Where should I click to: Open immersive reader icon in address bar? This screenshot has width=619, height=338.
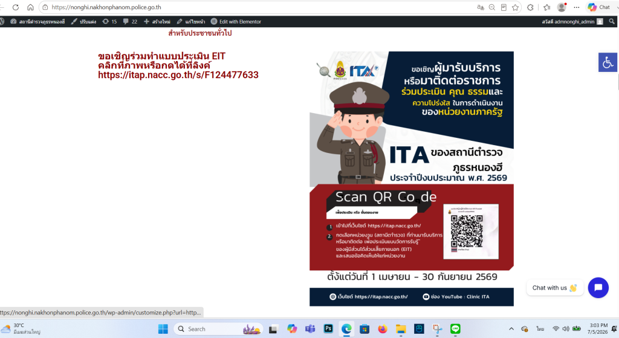pyautogui.click(x=504, y=7)
